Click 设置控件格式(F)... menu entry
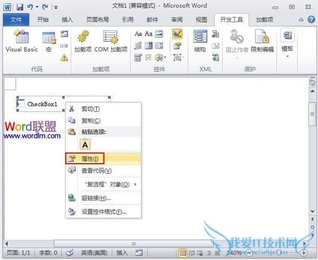The height and width of the screenshot is (260, 318). pyautogui.click(x=103, y=212)
